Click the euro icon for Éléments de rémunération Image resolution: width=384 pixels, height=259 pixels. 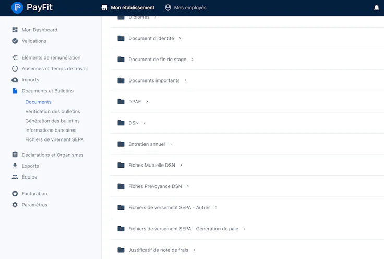[15, 57]
